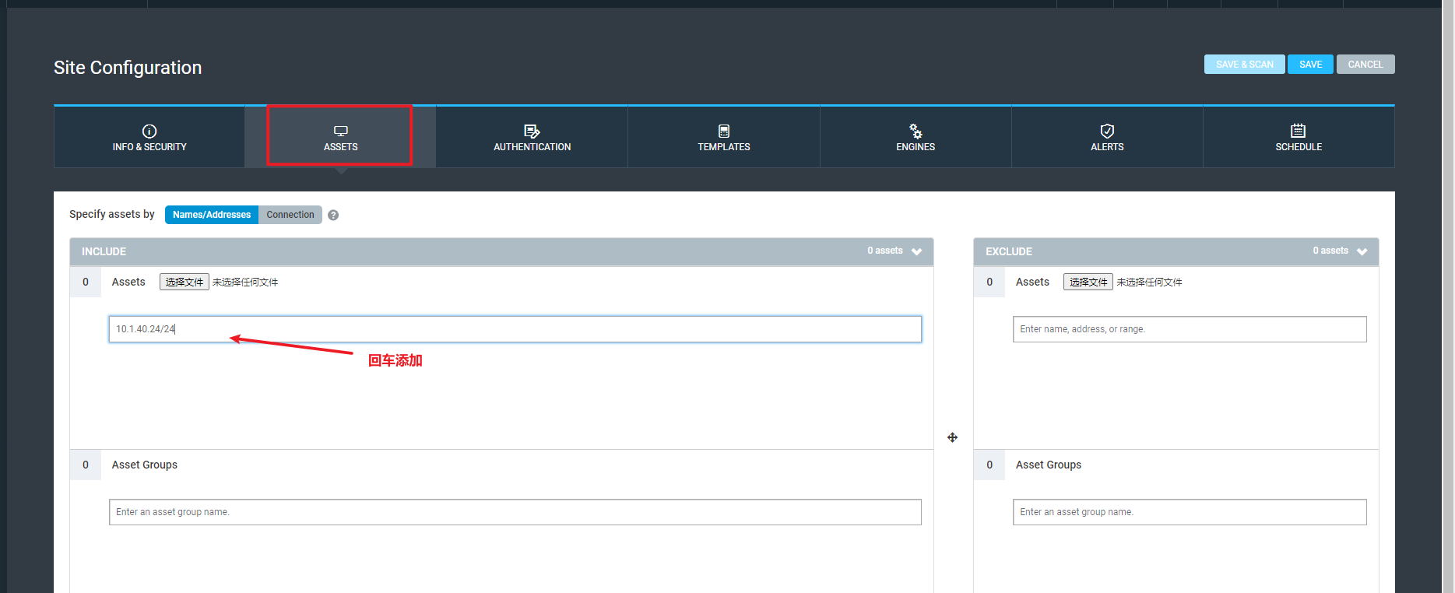This screenshot has height=593, width=1455.
Task: Click the Exclude asset group name field
Action: 1190,512
